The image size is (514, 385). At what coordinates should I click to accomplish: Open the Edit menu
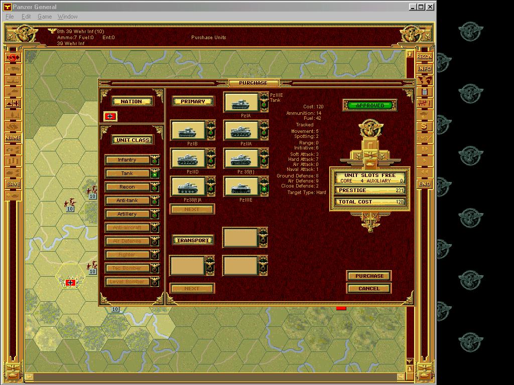tap(26, 17)
